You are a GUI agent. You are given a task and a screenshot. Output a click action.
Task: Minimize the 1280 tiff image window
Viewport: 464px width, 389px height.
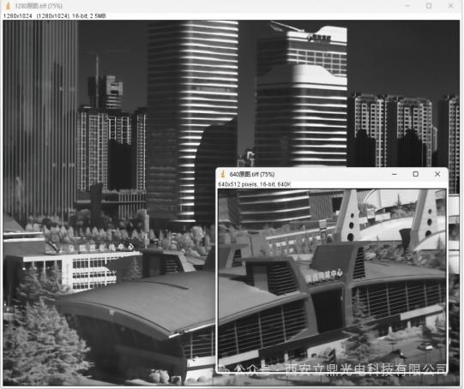[407, 6]
